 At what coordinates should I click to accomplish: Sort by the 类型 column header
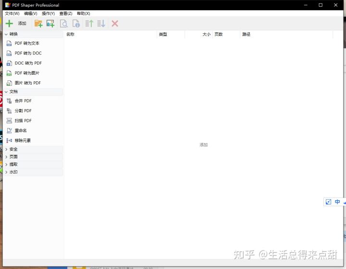coord(171,34)
